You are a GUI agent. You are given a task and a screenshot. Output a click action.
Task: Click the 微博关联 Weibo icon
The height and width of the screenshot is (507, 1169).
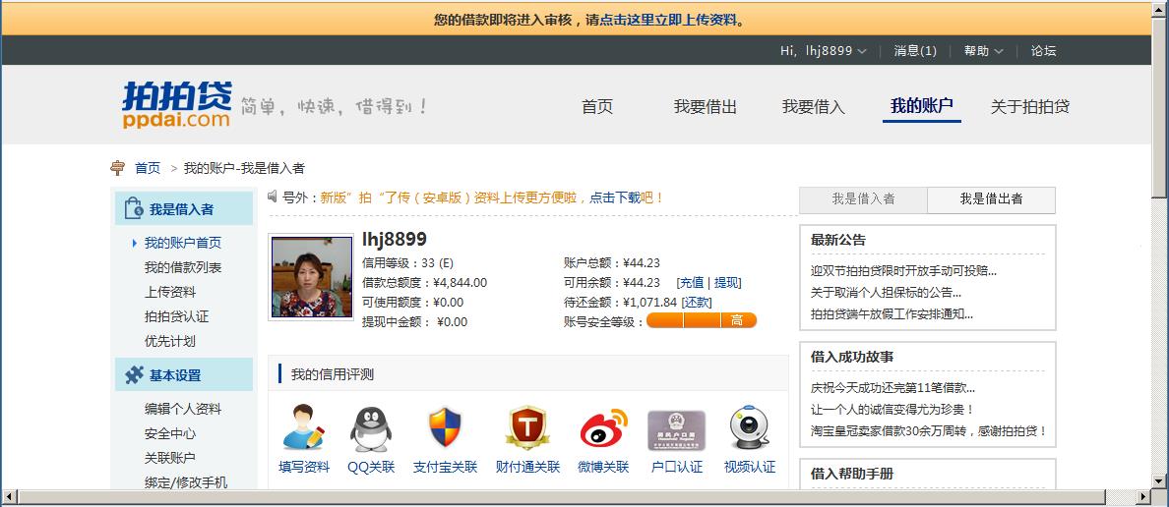[x=602, y=428]
